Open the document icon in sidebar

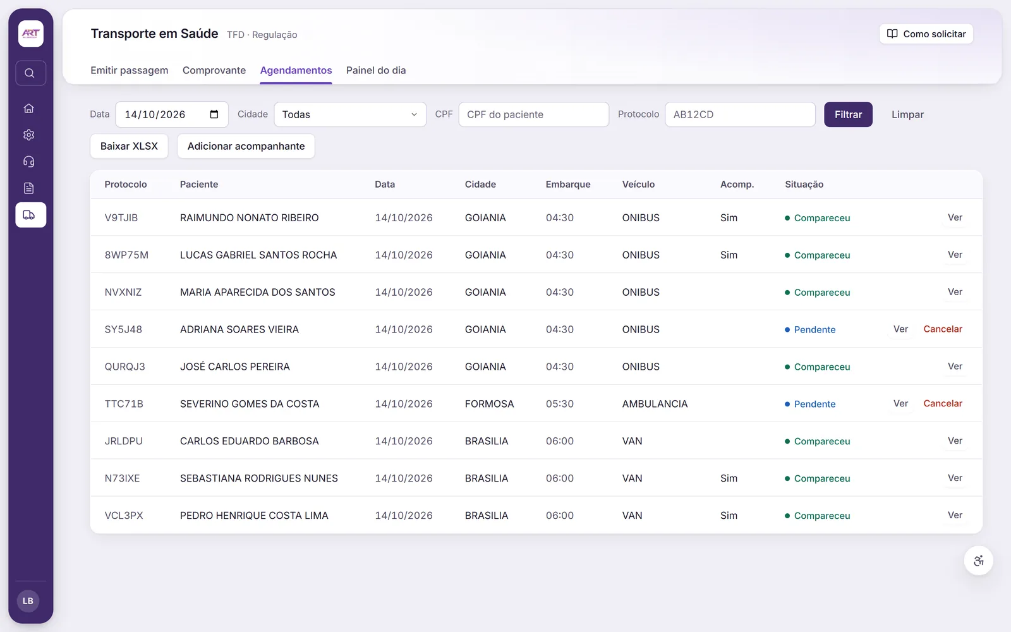click(29, 188)
